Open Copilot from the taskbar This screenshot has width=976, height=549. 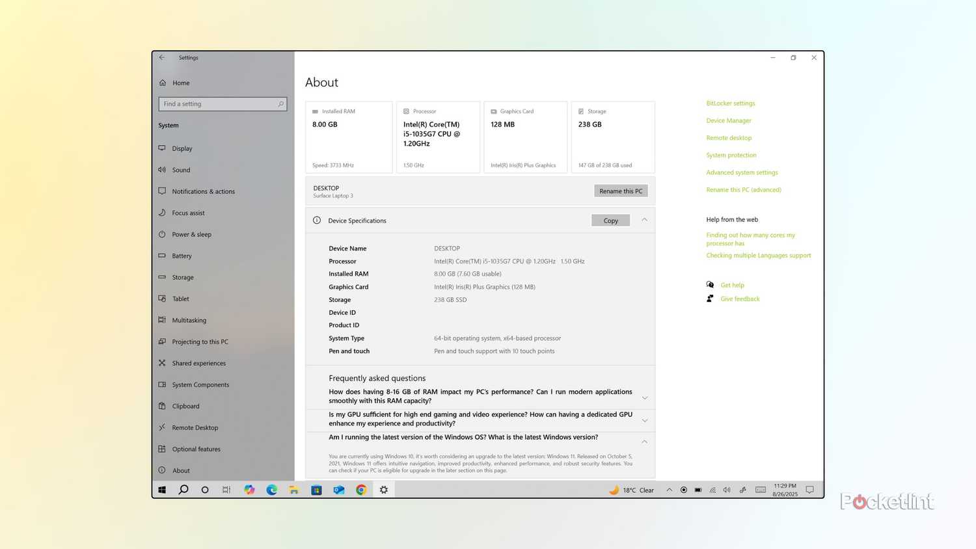[x=249, y=490]
